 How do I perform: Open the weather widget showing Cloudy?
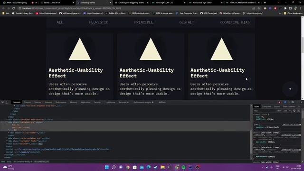coord(9,167)
